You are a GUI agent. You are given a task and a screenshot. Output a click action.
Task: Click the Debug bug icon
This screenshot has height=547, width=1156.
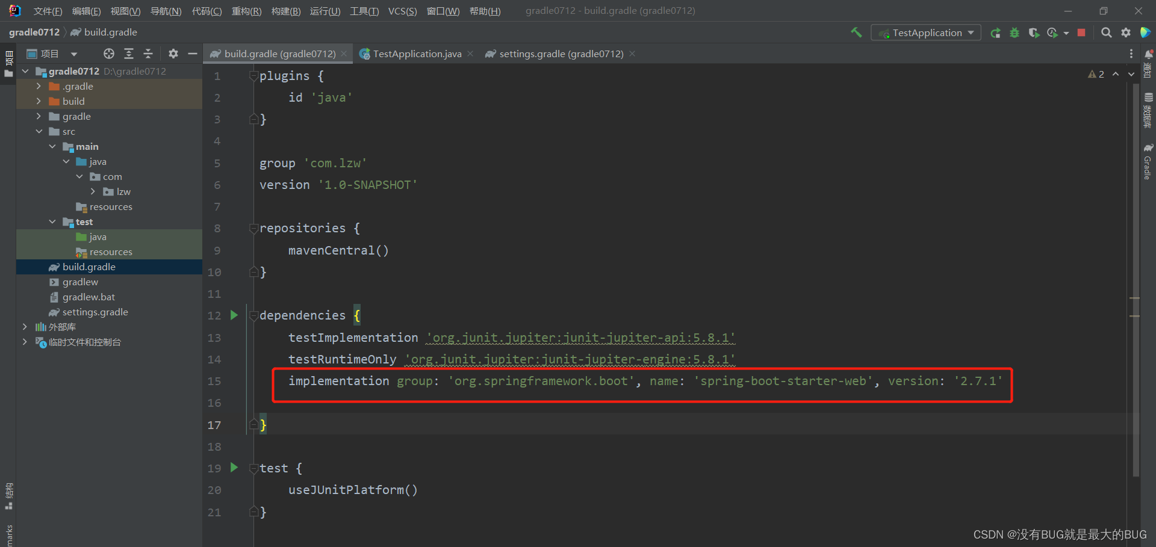coord(1015,33)
